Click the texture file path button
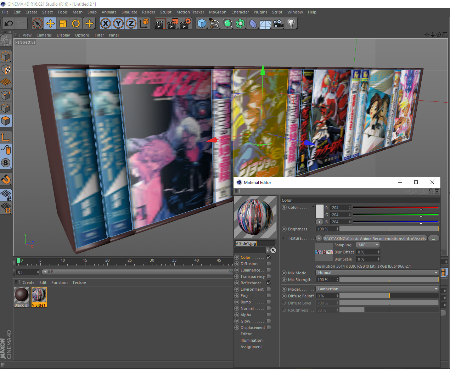Viewport: 450px width, 369px height. [375, 238]
